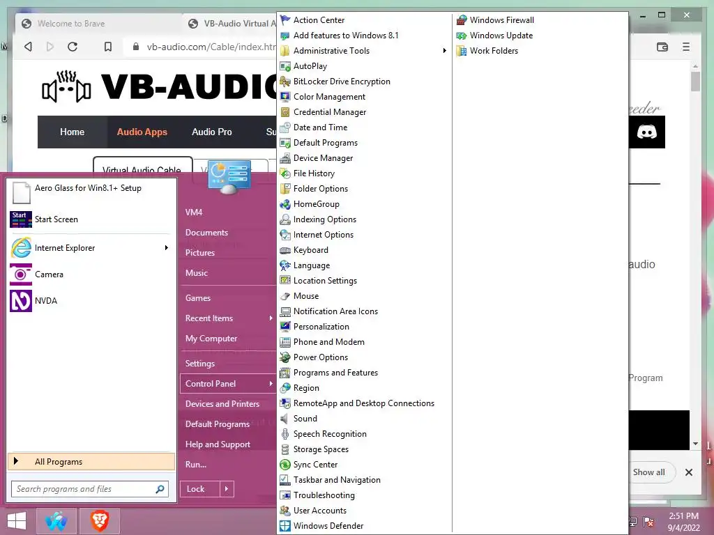714x535 pixels.
Task: Click the Sound speaker icon
Action: tap(285, 419)
